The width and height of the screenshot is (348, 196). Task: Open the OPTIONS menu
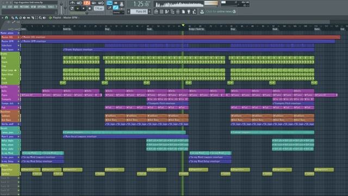[42, 7]
